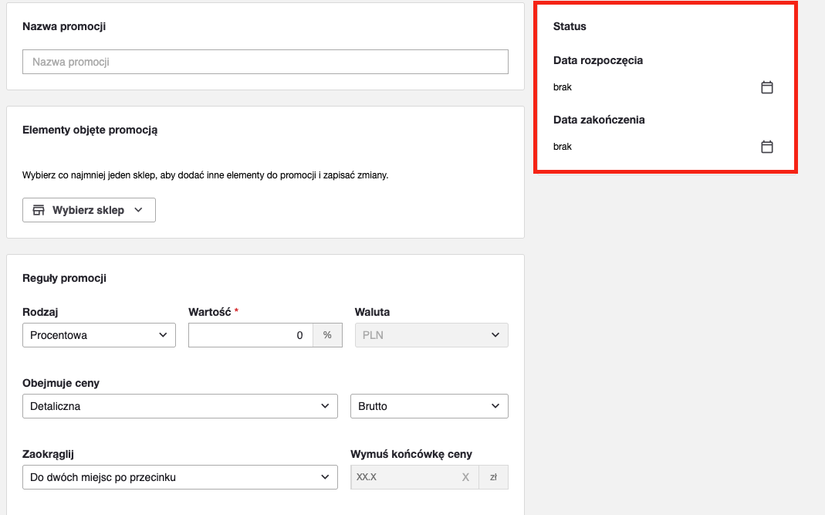Open the Rodzaj dropdown set to Procentowa
This screenshot has height=515, width=825.
coord(99,335)
